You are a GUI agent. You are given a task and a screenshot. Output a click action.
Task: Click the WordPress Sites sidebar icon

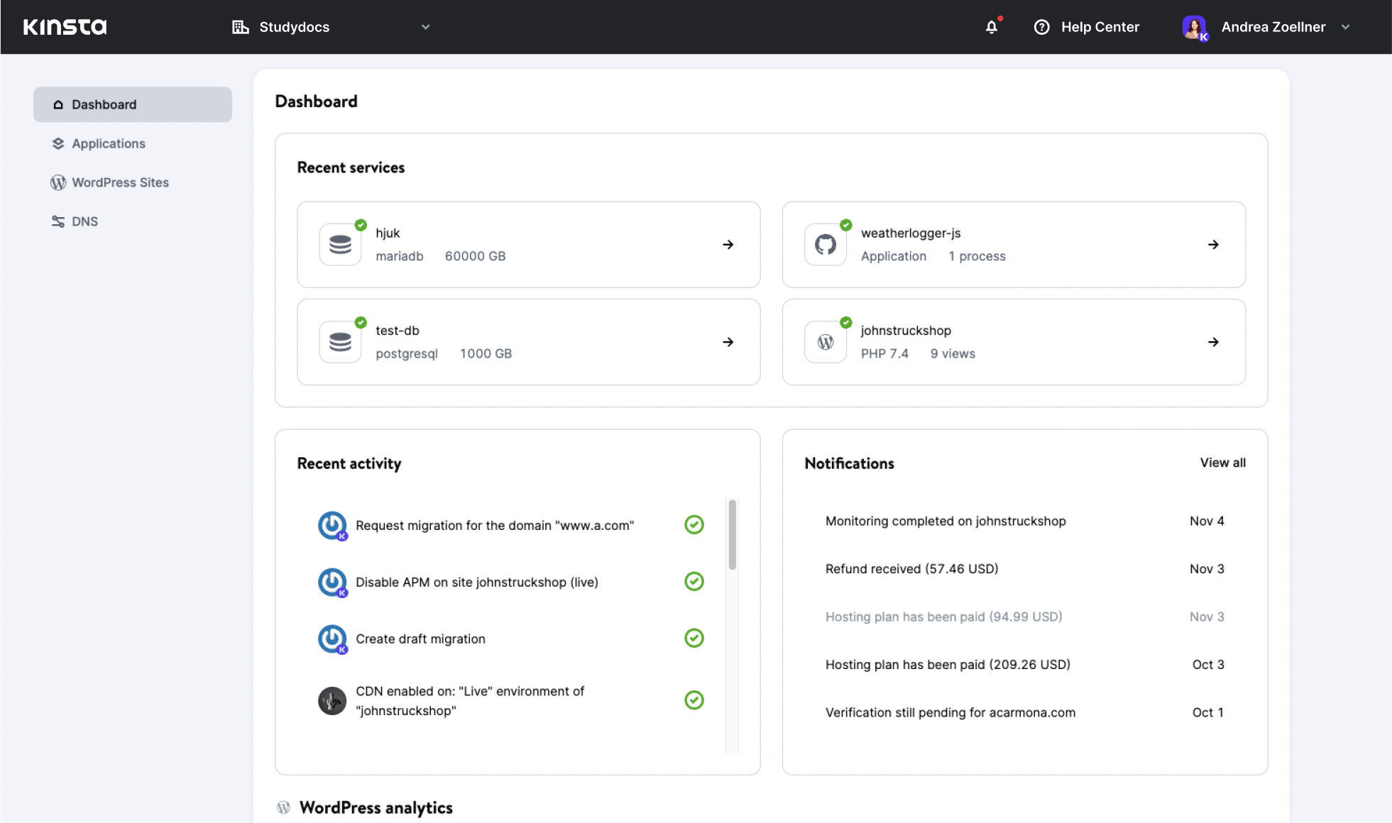tap(57, 182)
